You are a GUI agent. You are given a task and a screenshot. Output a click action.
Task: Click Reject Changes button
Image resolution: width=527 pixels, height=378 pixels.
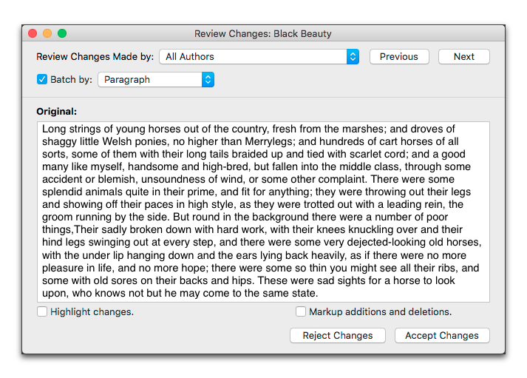pyautogui.click(x=338, y=335)
